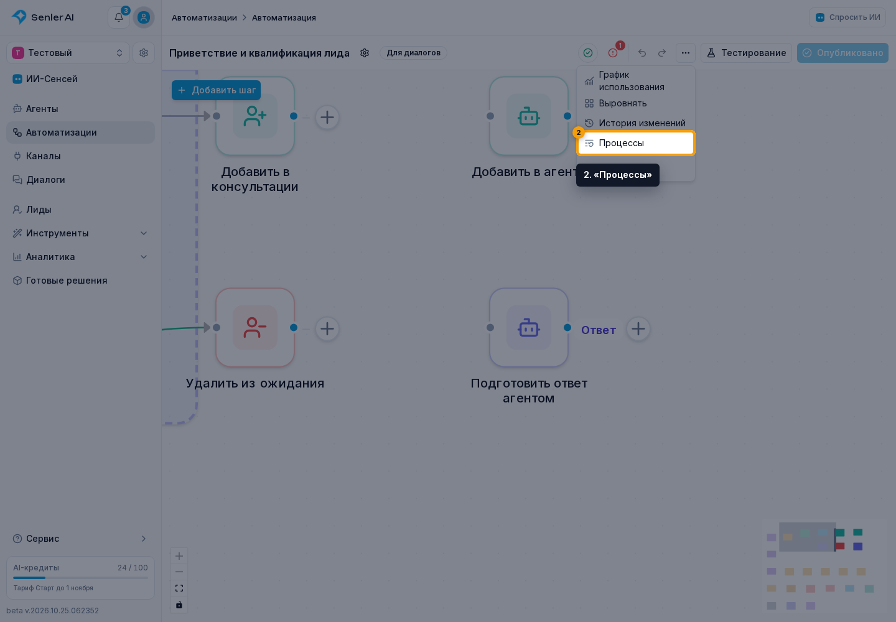Zoom out on the canvas
Screen dimensions: 896x622
pos(179,572)
